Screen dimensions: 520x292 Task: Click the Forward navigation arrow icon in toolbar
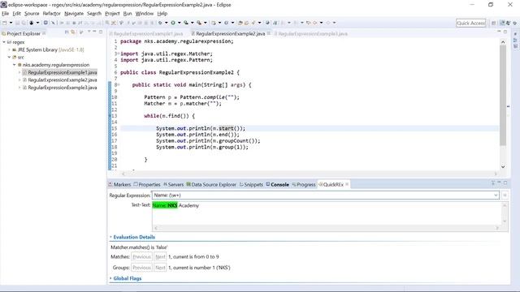pyautogui.click(x=327, y=23)
